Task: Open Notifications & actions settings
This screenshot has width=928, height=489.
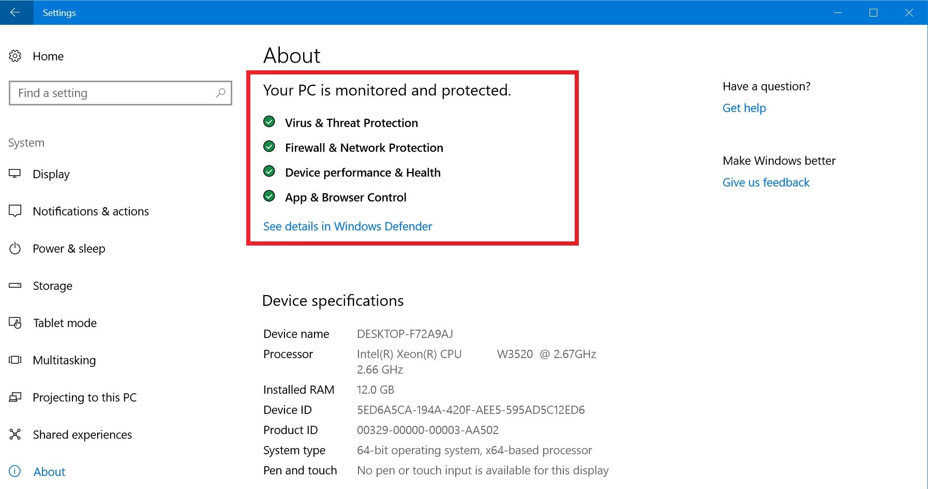Action: tap(91, 211)
